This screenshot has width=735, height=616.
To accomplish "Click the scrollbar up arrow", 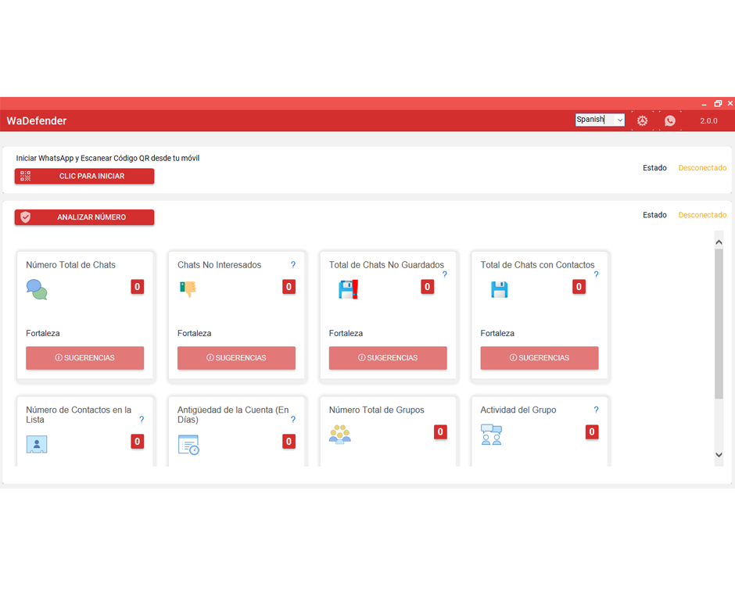I will (719, 242).
